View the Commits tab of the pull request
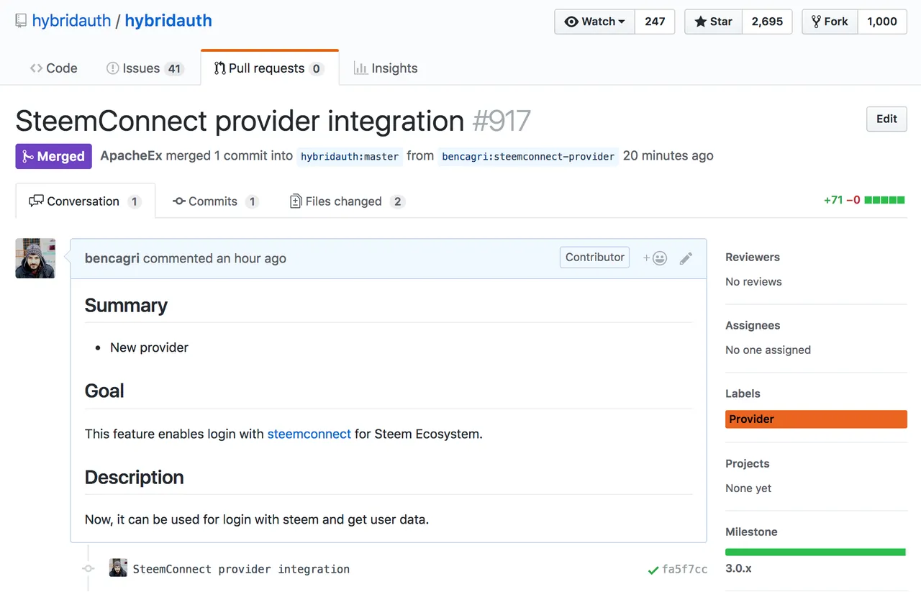Image resolution: width=921 pixels, height=592 pixels. coord(215,201)
